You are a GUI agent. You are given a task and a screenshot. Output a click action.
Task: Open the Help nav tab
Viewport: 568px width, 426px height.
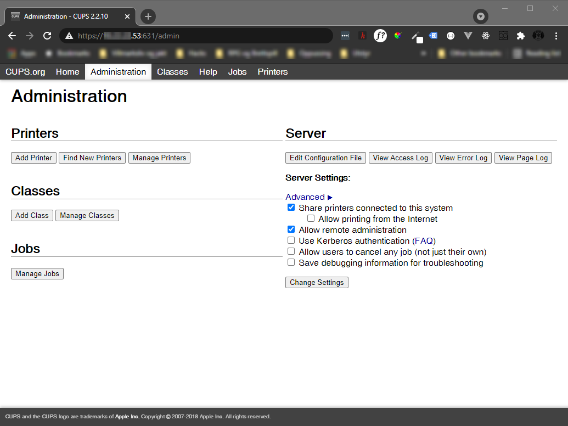pyautogui.click(x=208, y=72)
